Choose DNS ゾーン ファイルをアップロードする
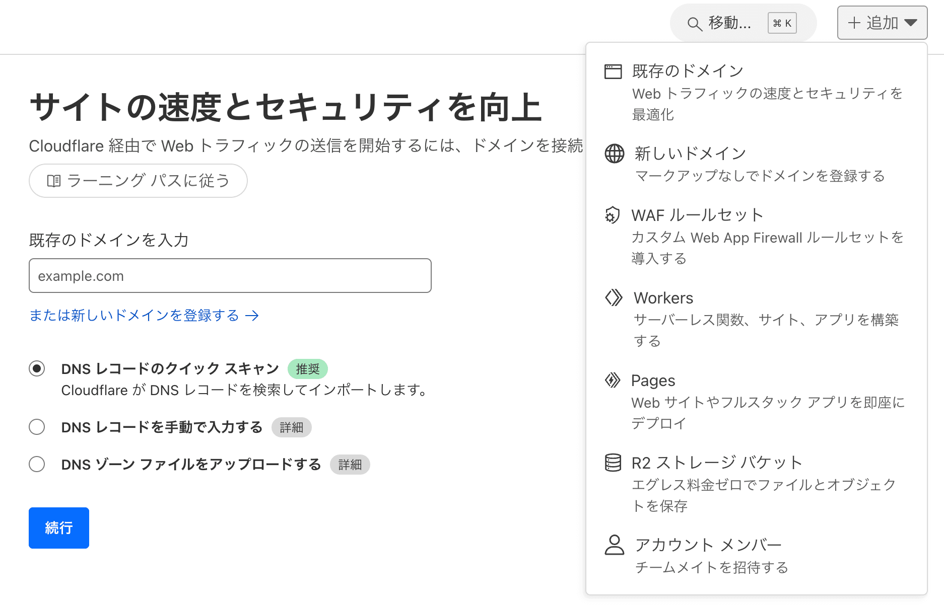This screenshot has width=944, height=605. pos(36,464)
